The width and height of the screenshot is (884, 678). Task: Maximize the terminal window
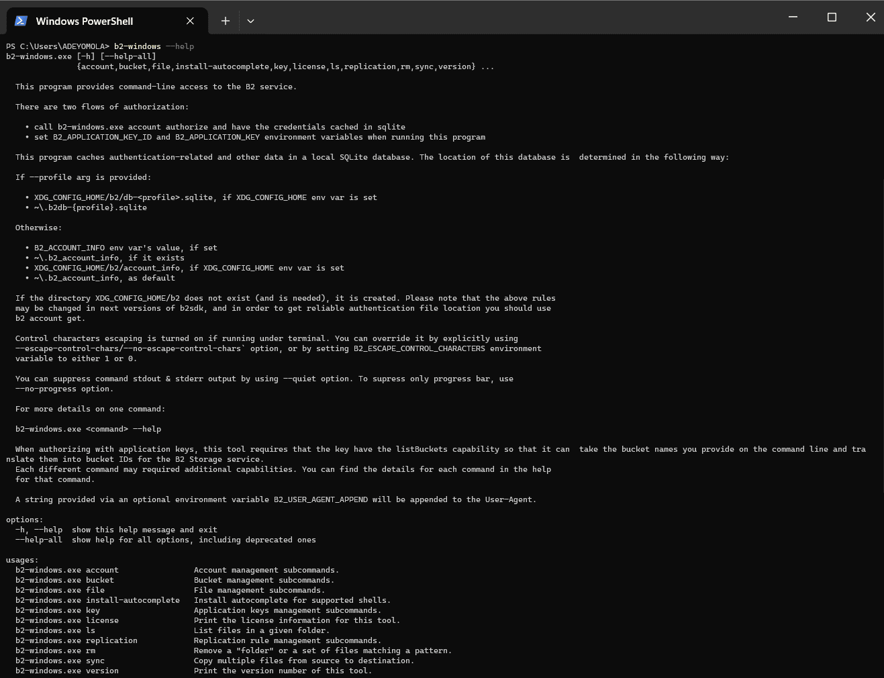pos(832,17)
